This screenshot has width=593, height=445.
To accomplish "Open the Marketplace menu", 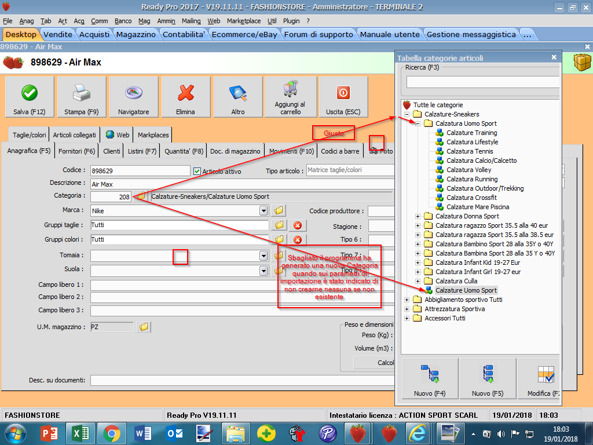I will point(244,21).
